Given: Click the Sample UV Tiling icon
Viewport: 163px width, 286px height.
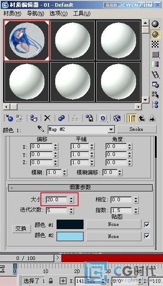Looking at the screenshot, I should 155,54.
